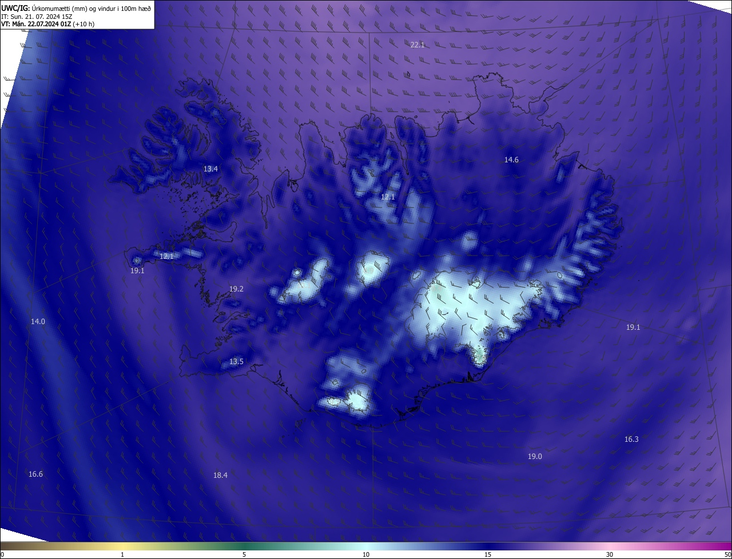Click the '30' tick label on the color scale

(x=610, y=554)
